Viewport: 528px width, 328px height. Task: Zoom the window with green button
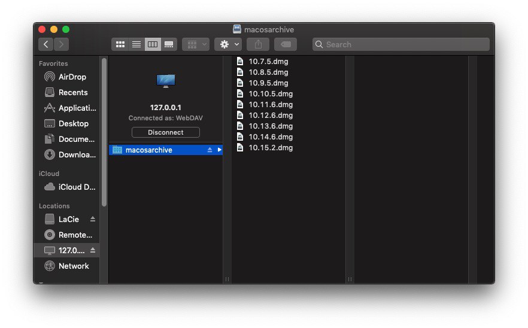pos(66,29)
